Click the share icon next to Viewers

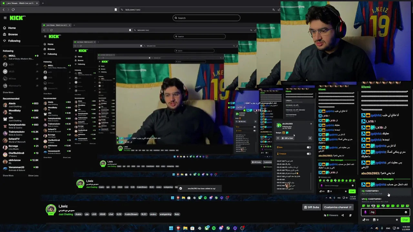point(343,215)
